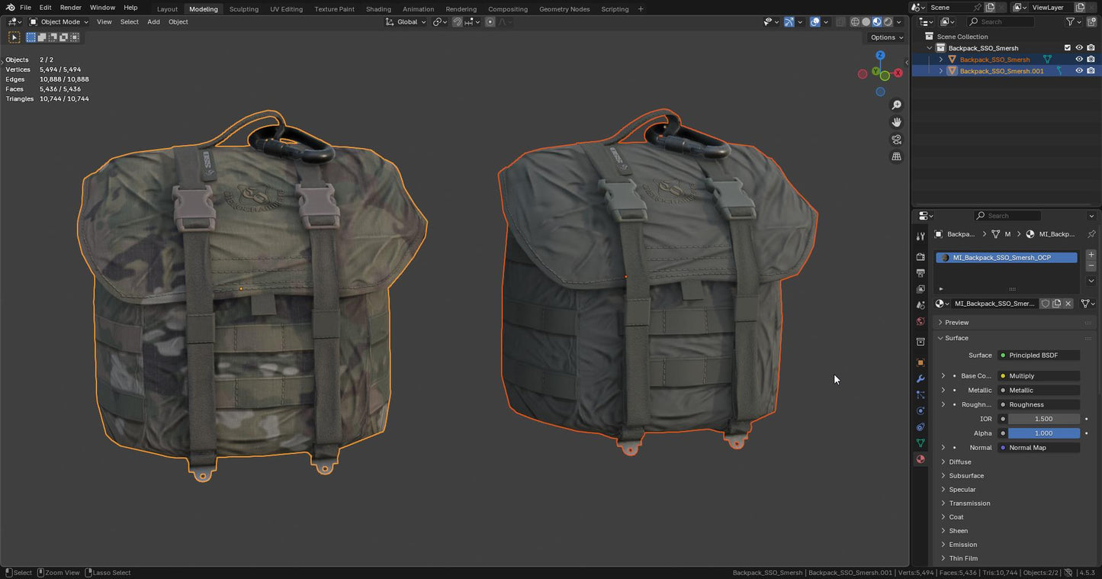The image size is (1102, 579).
Task: Open the Object Data mesh properties tab
Action: tap(920, 443)
